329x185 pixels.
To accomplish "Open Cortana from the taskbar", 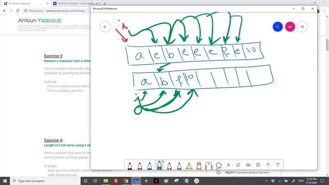I will point(85,181).
